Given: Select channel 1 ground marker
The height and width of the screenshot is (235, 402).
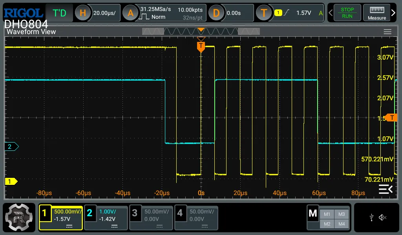Looking at the screenshot, I should pos(11,181).
